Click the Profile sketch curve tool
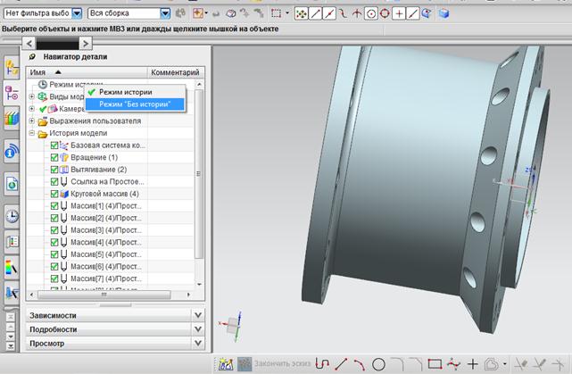 pyautogui.click(x=321, y=364)
